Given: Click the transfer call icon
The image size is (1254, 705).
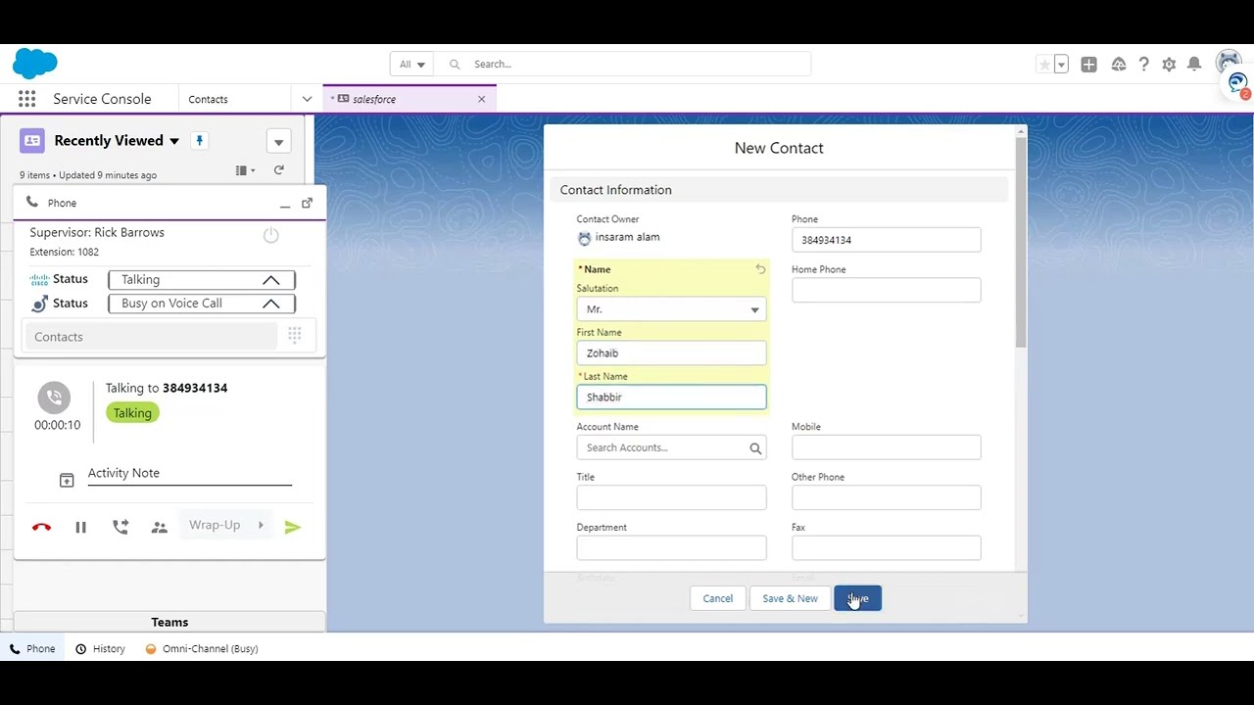Looking at the screenshot, I should [x=121, y=527].
